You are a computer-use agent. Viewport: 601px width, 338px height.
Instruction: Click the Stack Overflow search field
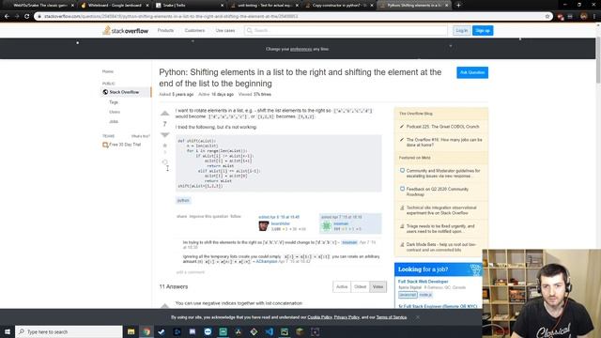[346, 30]
